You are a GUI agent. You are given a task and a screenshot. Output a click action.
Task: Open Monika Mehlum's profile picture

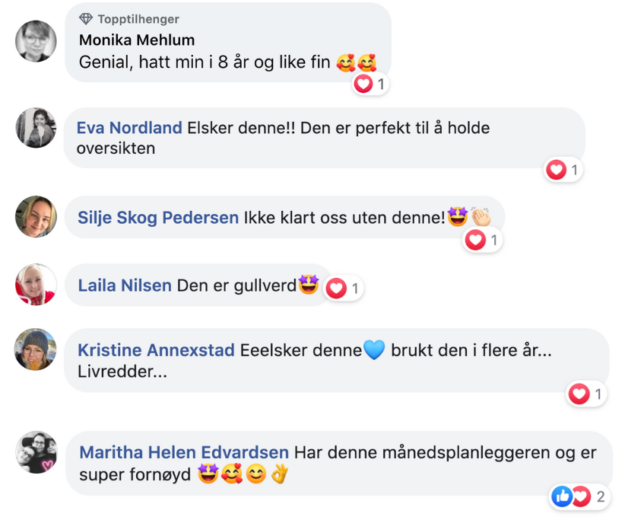(36, 41)
